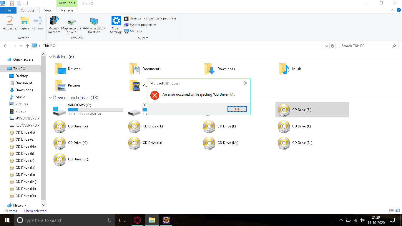Select CD Drive (L:) in main pane
This screenshot has height=226, width=402.
pyautogui.click(x=146, y=143)
